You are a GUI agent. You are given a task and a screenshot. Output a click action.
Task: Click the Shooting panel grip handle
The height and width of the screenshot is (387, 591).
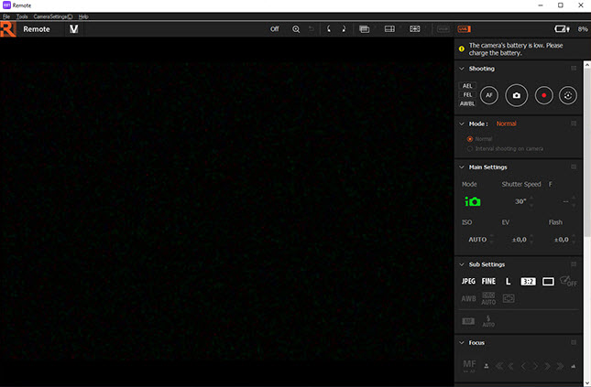[x=574, y=69]
